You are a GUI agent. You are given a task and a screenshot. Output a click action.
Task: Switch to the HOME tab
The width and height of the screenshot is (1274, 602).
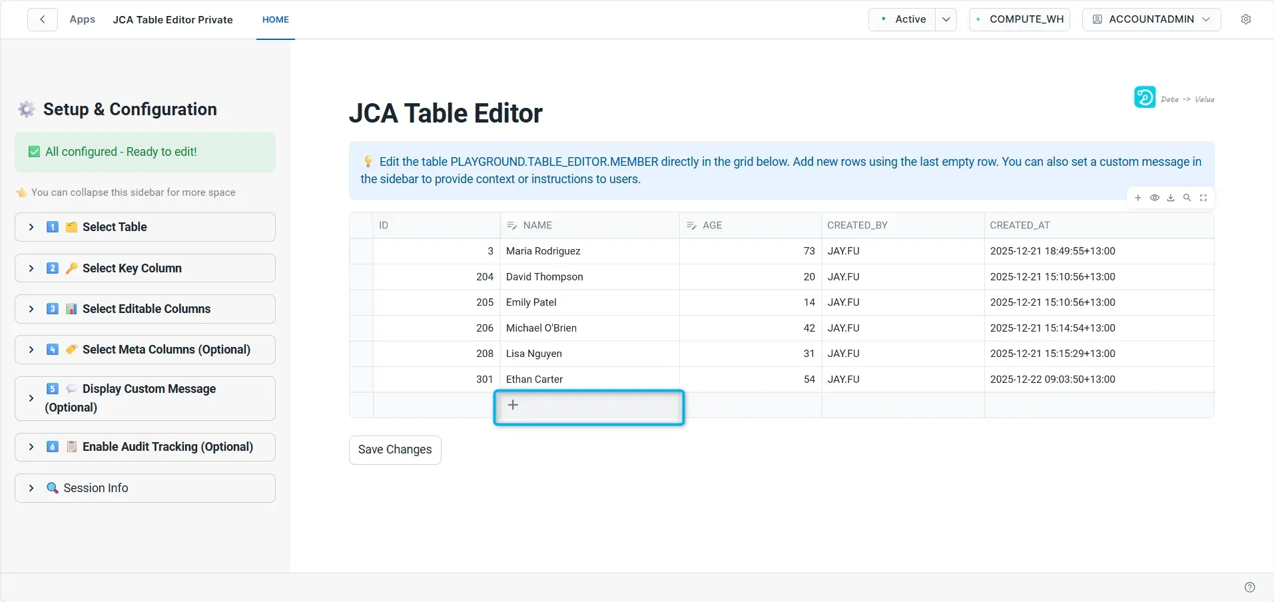pyautogui.click(x=275, y=19)
